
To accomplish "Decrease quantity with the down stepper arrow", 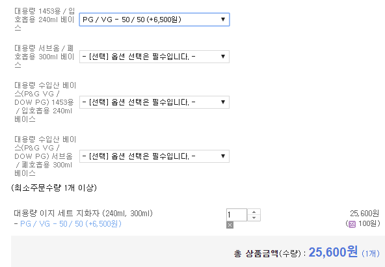I will point(254,218).
